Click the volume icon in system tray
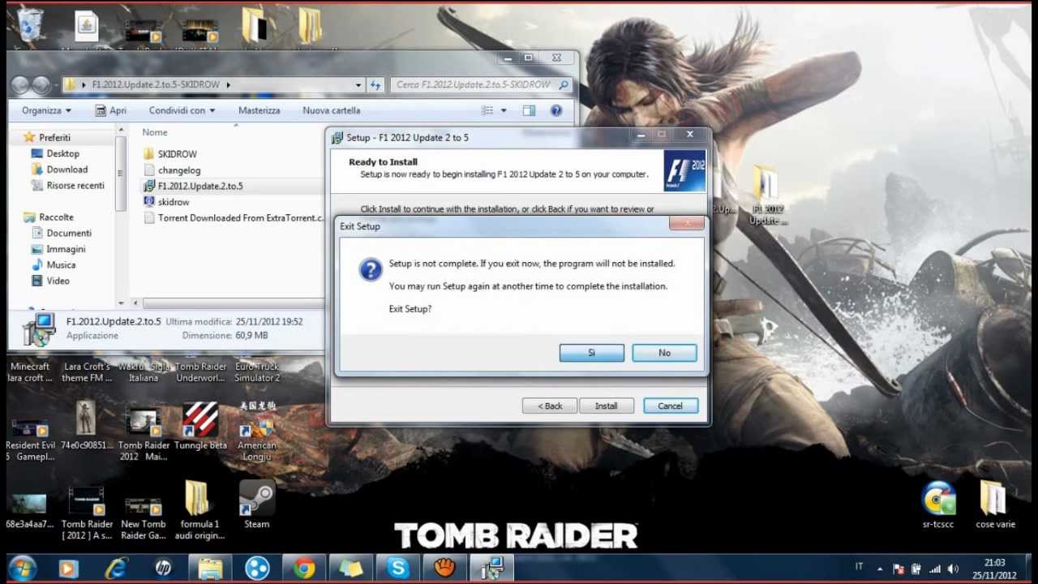 [953, 569]
